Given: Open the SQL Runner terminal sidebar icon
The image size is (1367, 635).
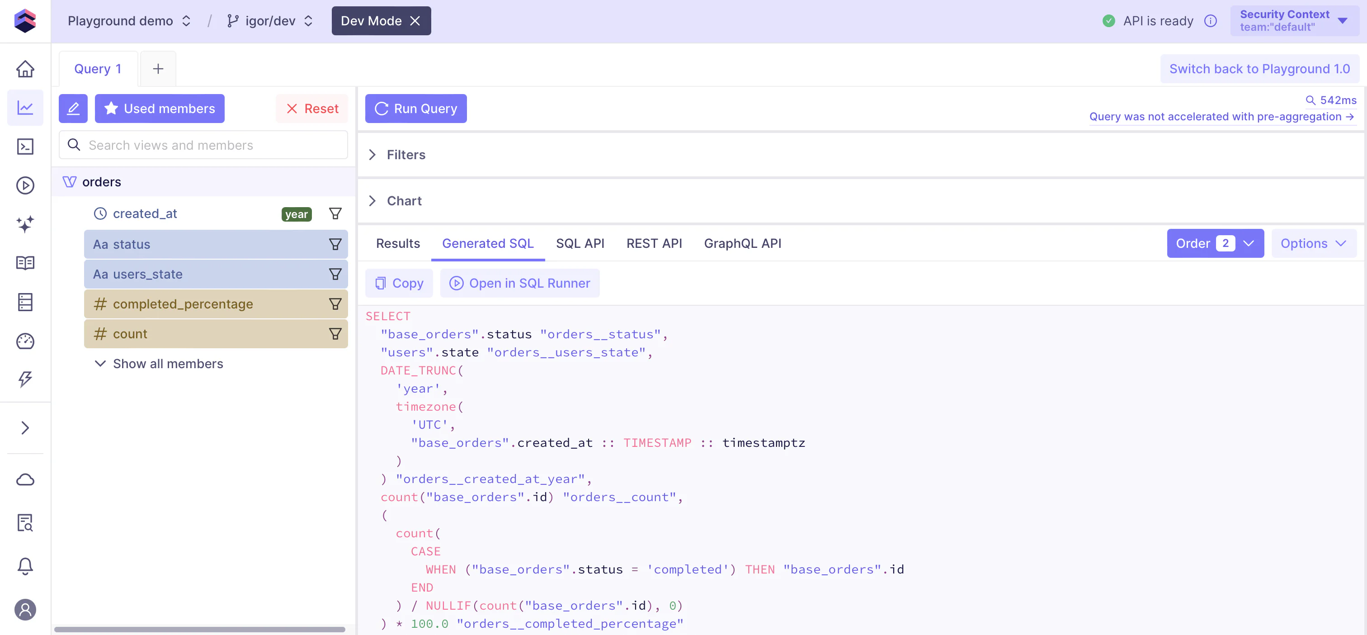Looking at the screenshot, I should click(x=25, y=147).
